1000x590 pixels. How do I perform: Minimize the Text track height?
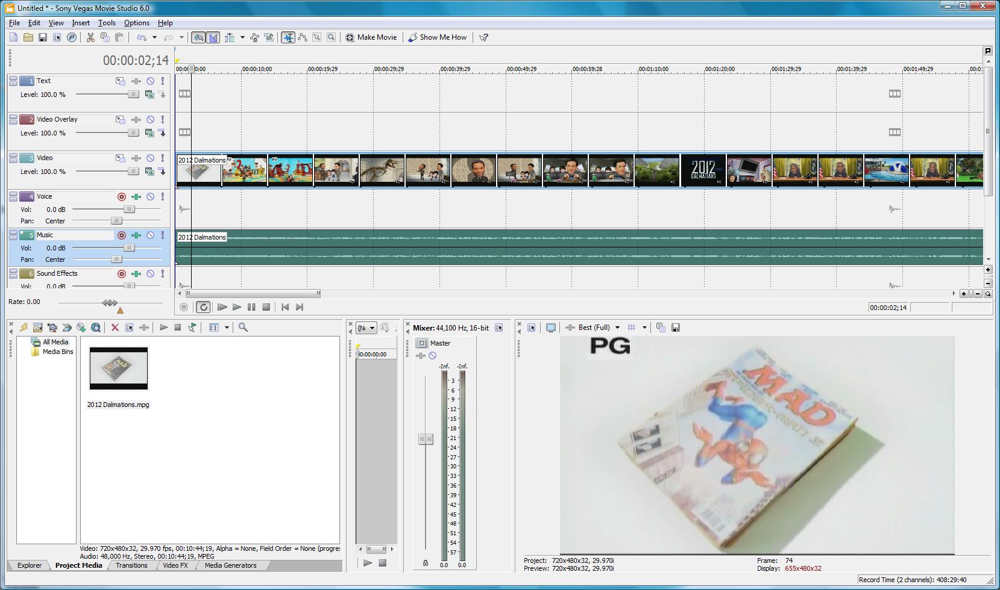(x=13, y=78)
